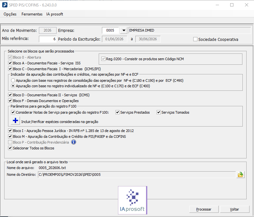The image size is (254, 217).
Task: Click the period end date 30/06/2026
Action: point(148,39)
